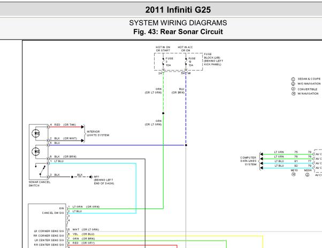
Task: Select the "M11 (BEHIND LEFT END OF DASH)" text
Action: [x=104, y=180]
